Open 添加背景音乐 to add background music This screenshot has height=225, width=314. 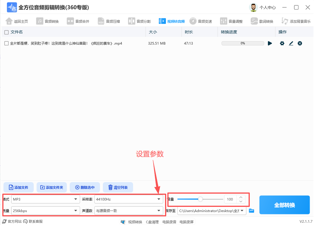click(x=296, y=21)
